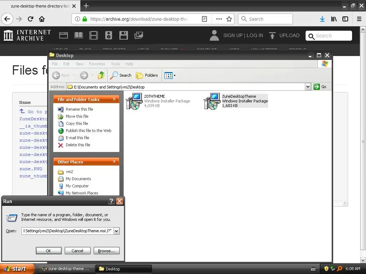Open Explorer Favorites menu
366x274 pixels.
coord(97,64)
